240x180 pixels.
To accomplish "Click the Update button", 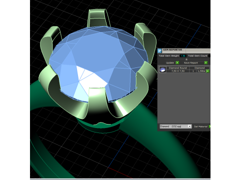I will (x=170, y=63).
